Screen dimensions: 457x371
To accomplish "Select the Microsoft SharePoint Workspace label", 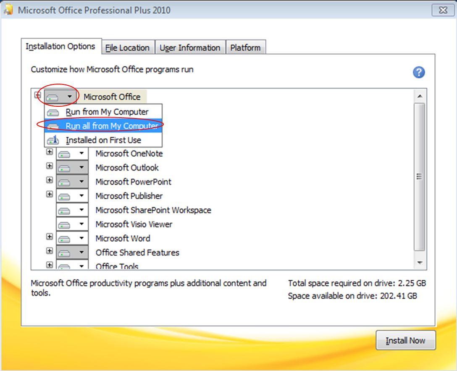I will [x=153, y=210].
